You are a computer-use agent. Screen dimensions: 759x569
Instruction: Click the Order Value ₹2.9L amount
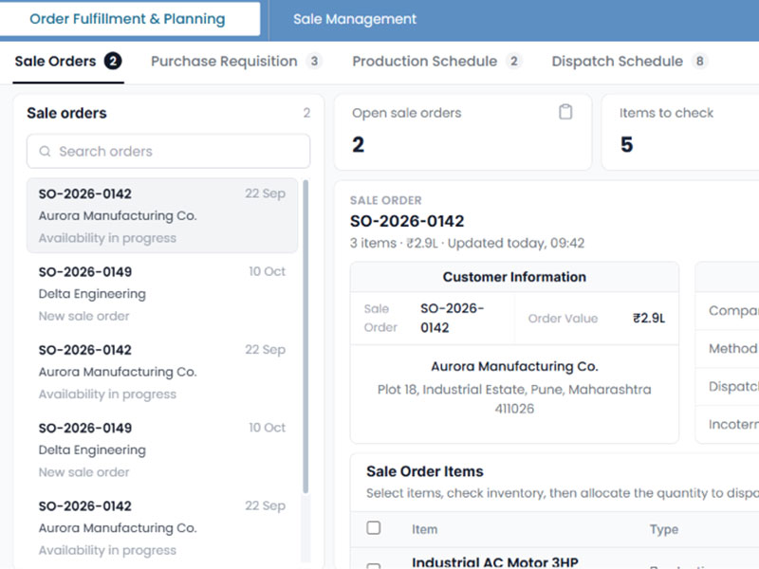click(x=649, y=318)
